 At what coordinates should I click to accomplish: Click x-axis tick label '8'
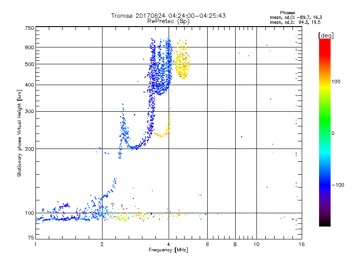tap(235, 244)
